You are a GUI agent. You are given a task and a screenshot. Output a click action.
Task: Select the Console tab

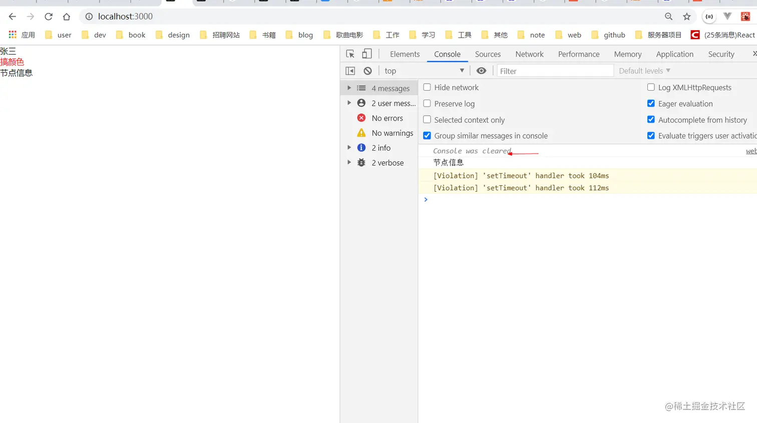click(x=447, y=54)
